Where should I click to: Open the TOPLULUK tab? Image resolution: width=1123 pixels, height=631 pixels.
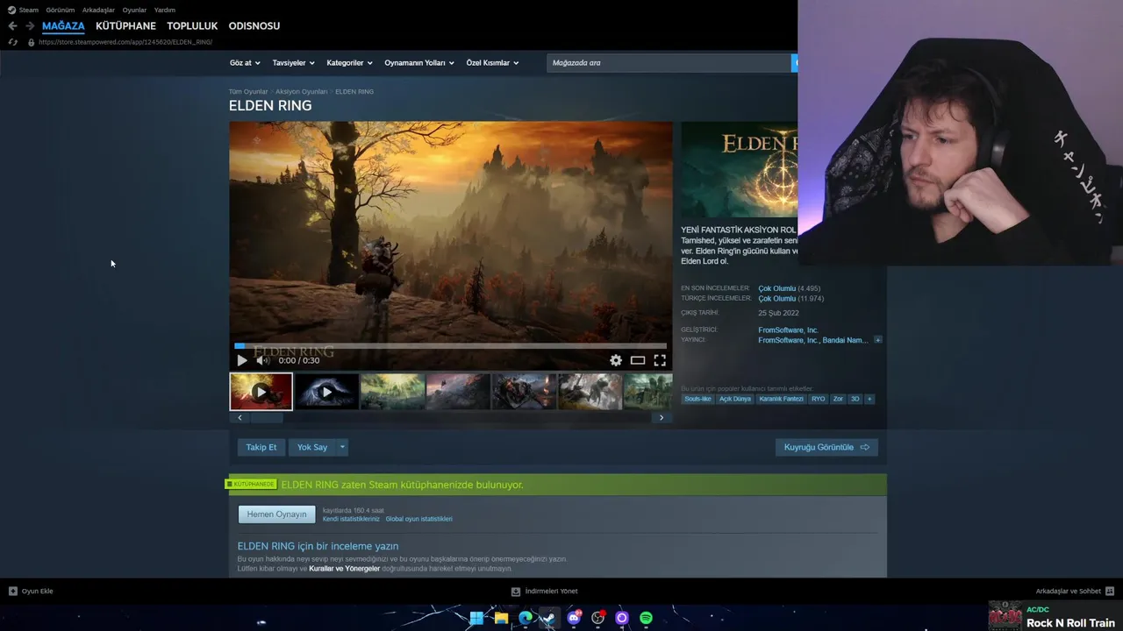[192, 26]
